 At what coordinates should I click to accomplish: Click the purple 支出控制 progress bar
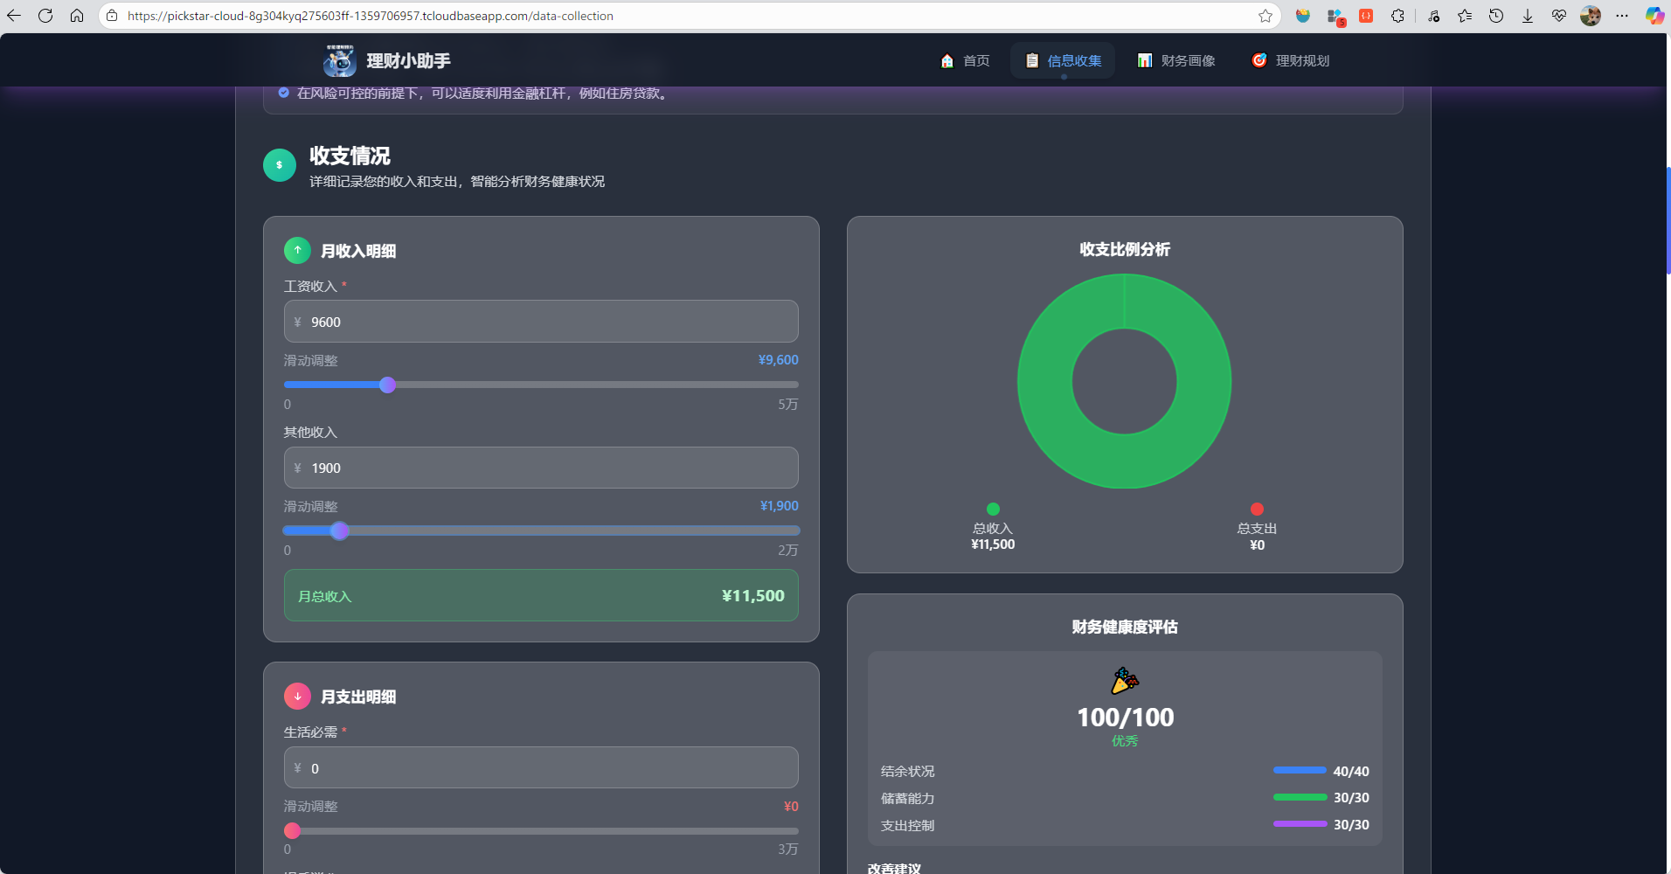1300,823
